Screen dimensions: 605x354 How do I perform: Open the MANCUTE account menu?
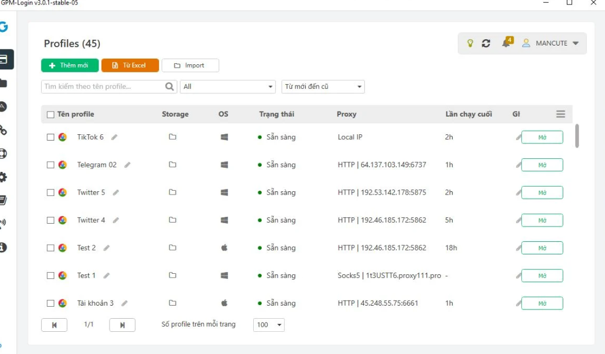(x=550, y=43)
